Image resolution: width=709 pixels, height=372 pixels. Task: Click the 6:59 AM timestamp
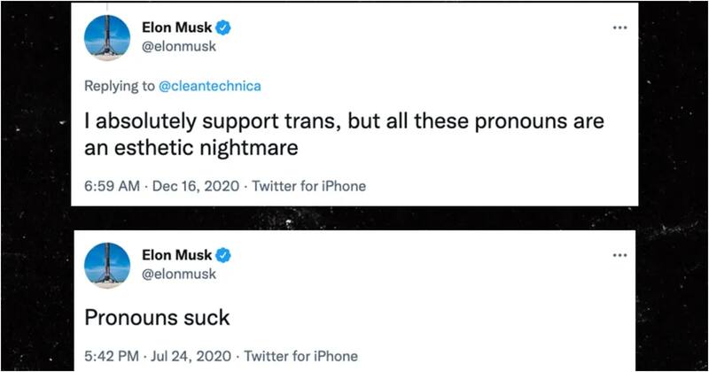(x=112, y=186)
